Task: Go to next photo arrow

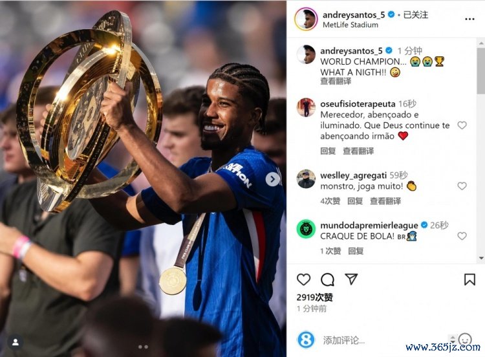Action: pos(272,178)
